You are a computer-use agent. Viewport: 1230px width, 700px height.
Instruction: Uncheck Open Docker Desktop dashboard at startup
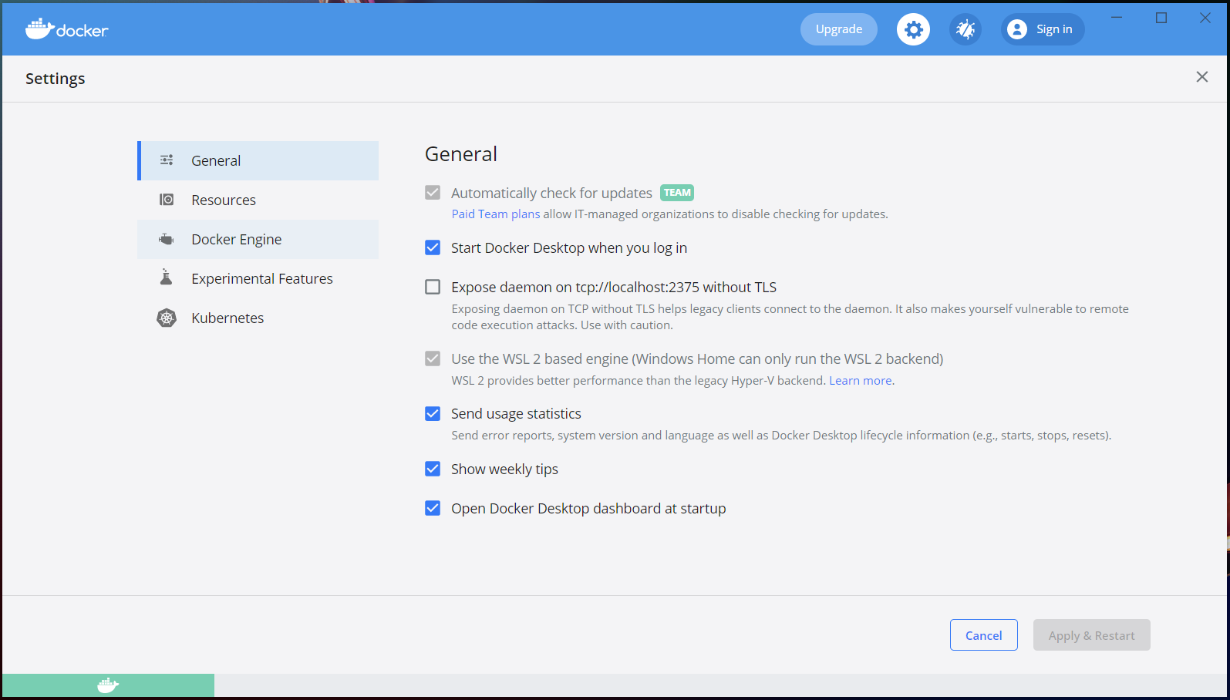433,508
